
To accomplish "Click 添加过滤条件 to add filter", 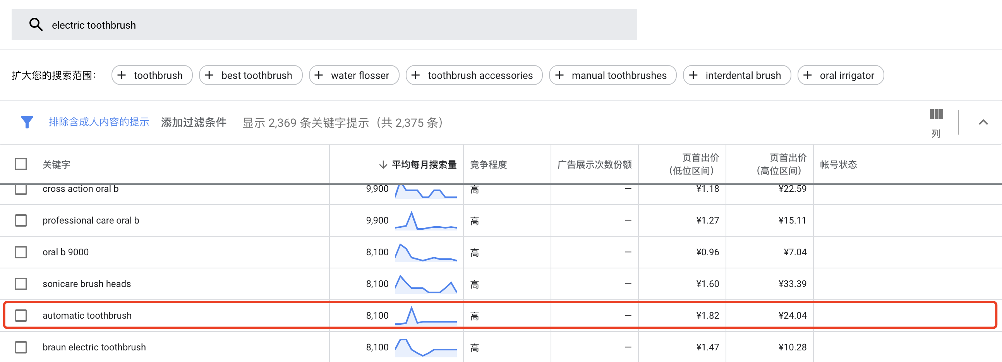I will (x=194, y=122).
